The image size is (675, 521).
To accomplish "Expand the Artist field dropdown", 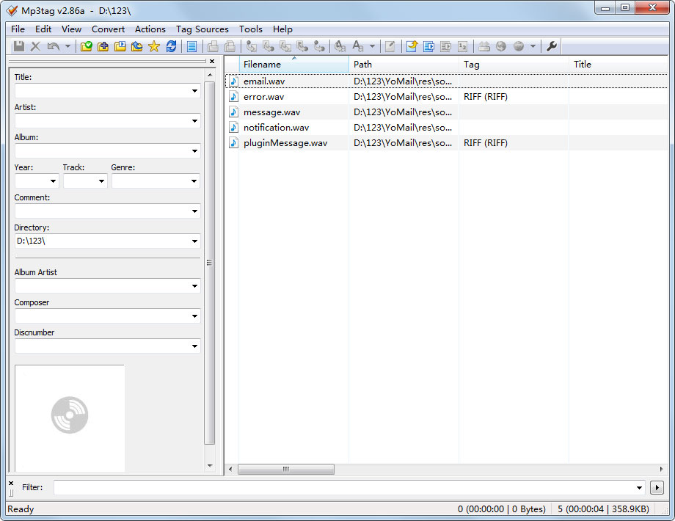I will (x=194, y=121).
